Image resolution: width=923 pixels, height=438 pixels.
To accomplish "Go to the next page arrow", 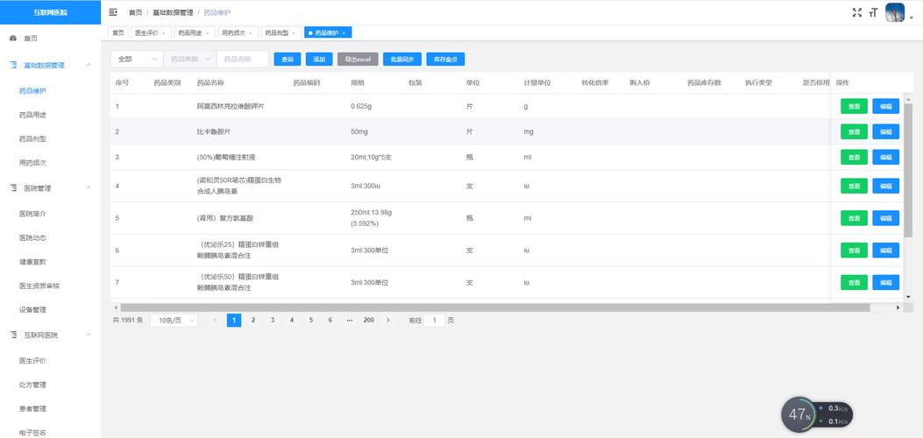I will click(x=388, y=321).
